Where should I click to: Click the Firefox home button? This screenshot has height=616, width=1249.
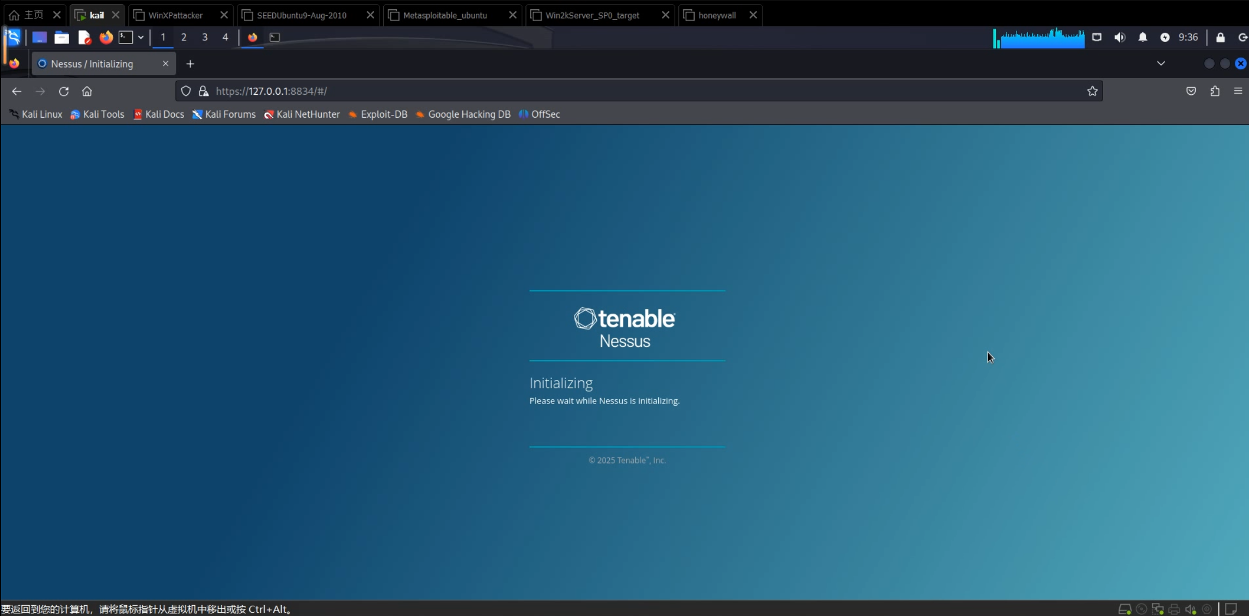pyautogui.click(x=87, y=92)
